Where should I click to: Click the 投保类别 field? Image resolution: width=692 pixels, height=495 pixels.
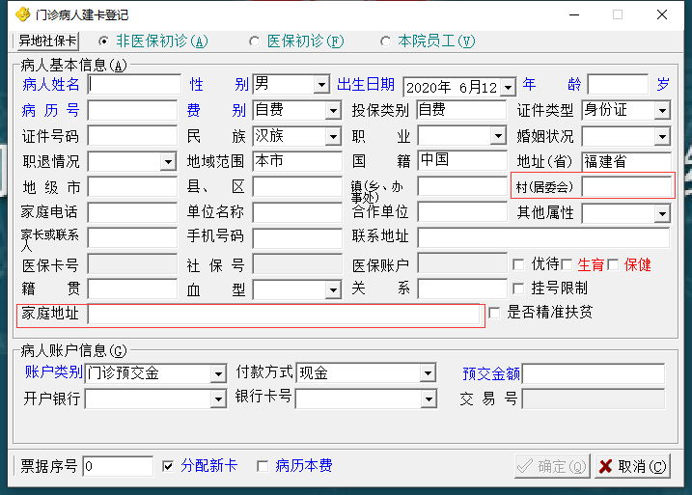[461, 110]
